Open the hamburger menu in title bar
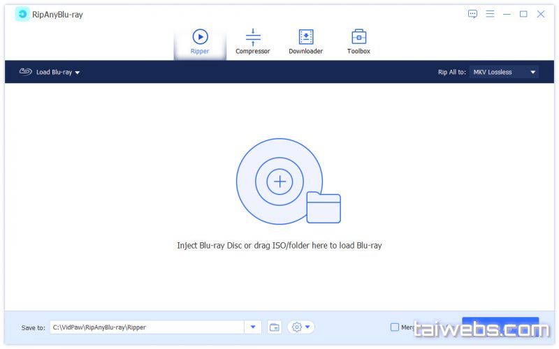This screenshot has width=559, height=349. click(x=490, y=14)
